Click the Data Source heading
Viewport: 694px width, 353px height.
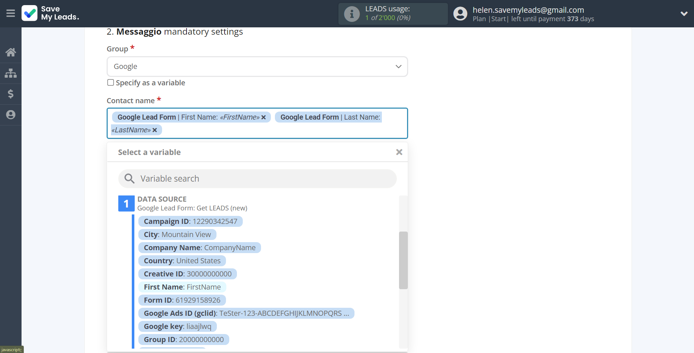pos(162,199)
